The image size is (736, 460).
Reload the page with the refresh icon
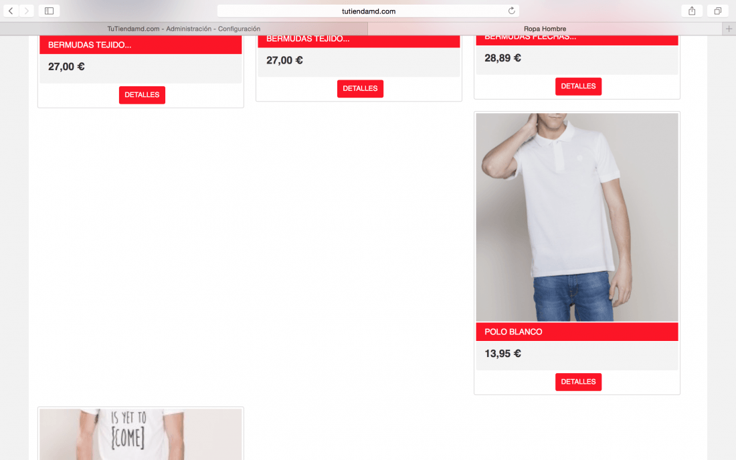tap(512, 11)
